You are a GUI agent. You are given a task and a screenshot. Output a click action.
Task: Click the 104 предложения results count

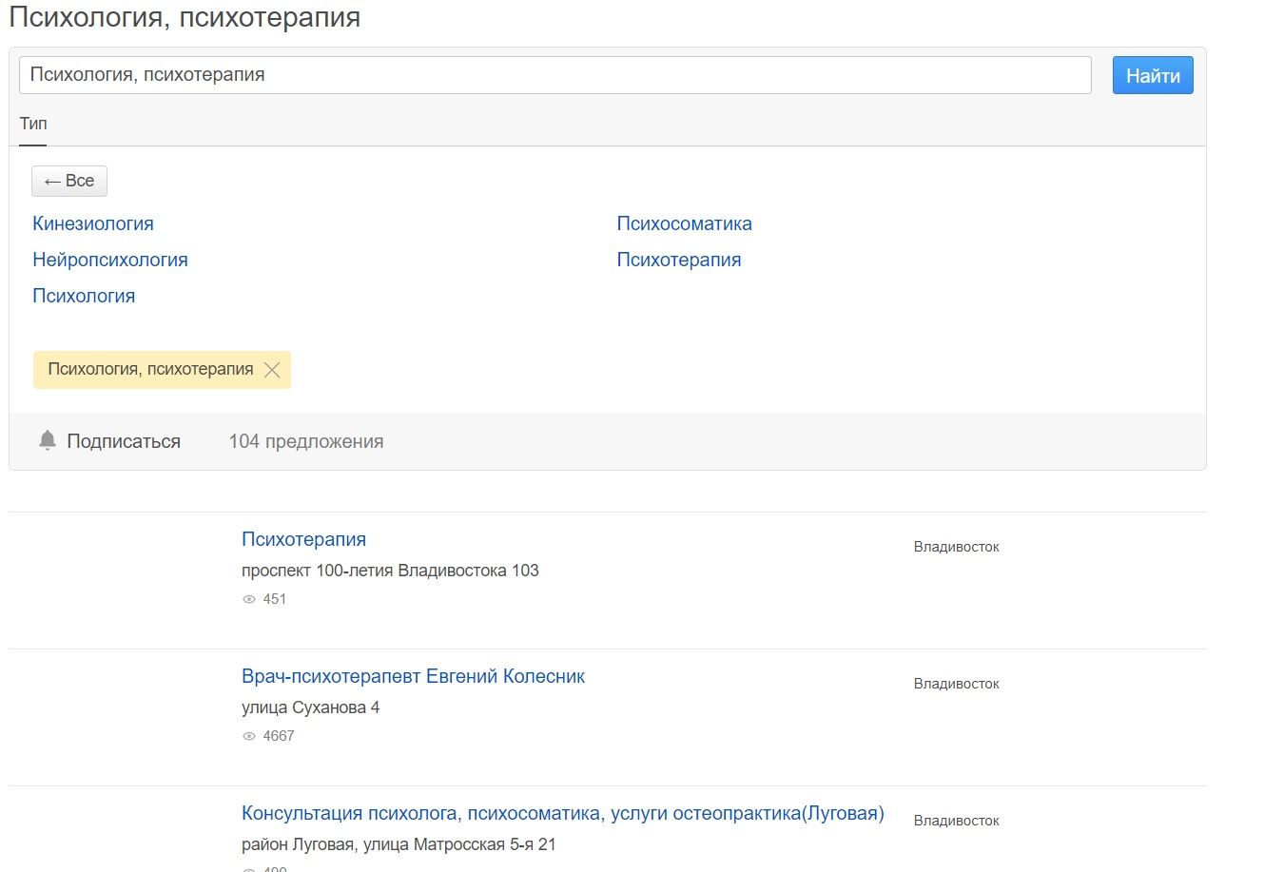(x=306, y=441)
